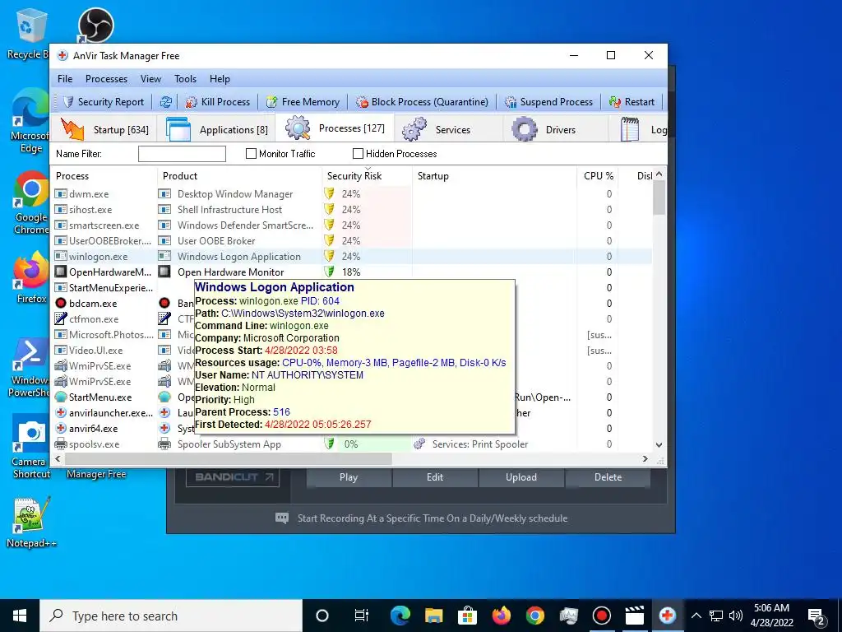Click Suspend Process in the toolbar

pyautogui.click(x=548, y=101)
